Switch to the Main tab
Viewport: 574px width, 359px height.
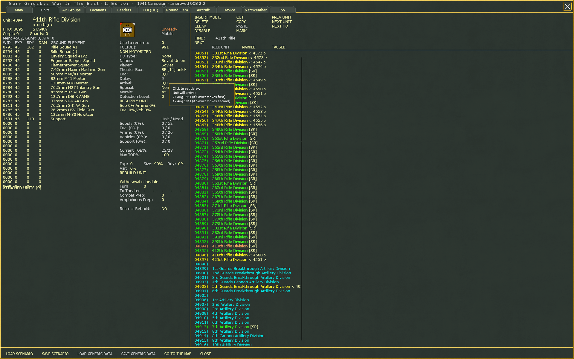click(x=19, y=10)
